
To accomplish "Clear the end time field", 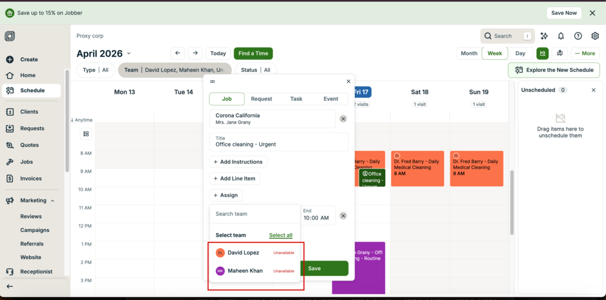I will click(x=343, y=216).
